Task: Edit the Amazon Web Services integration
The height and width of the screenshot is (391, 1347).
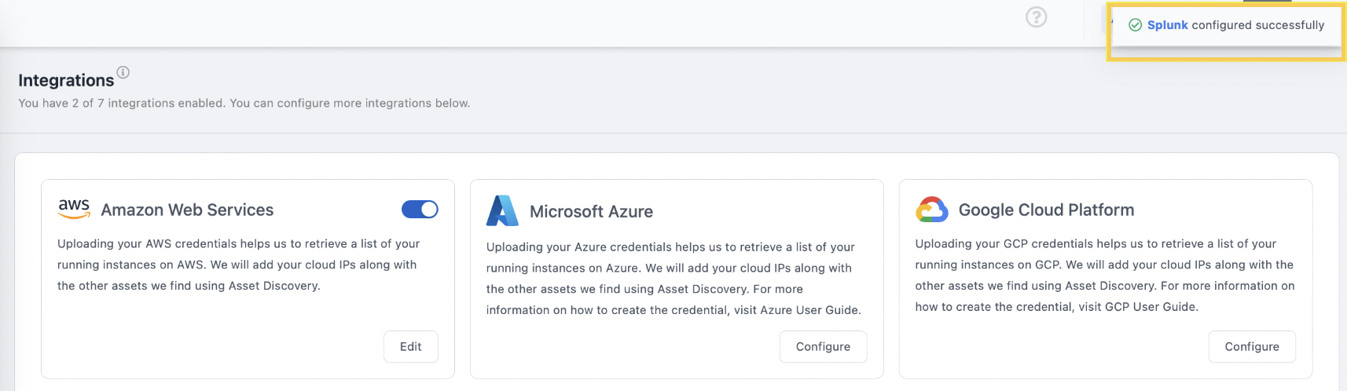Action: (411, 346)
